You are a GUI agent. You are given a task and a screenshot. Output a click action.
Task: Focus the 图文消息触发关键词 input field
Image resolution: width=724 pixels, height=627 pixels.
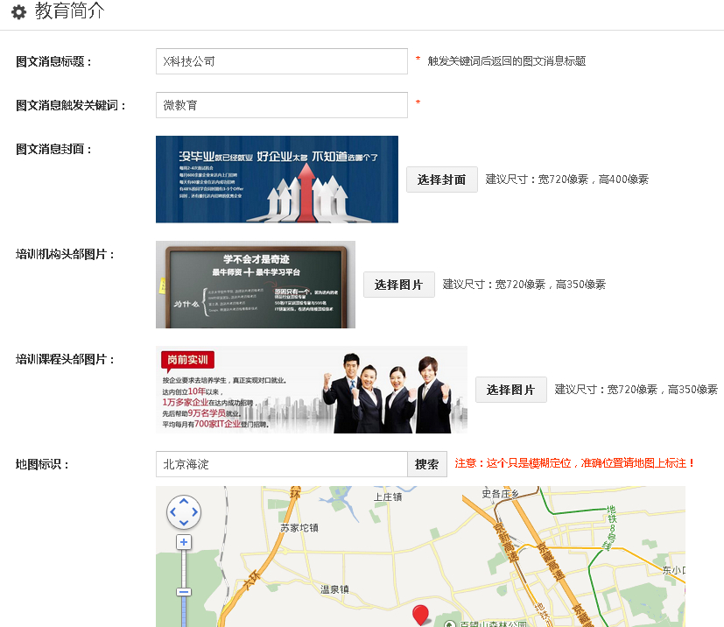(x=281, y=105)
